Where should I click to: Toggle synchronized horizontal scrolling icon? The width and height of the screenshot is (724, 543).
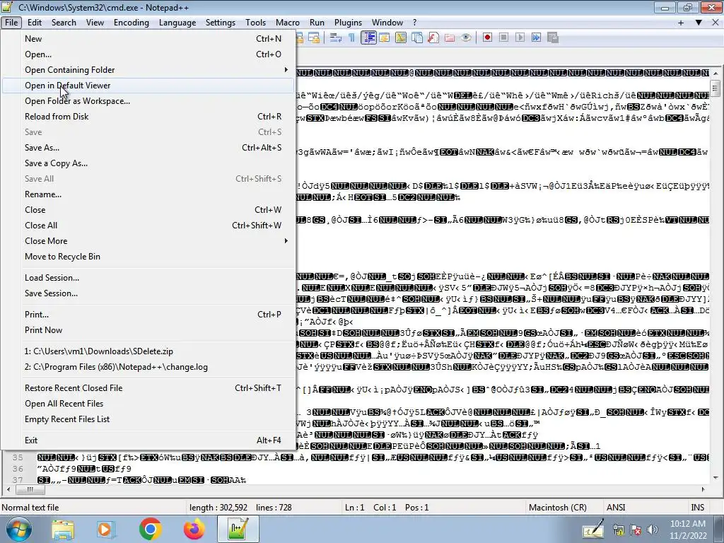314,37
